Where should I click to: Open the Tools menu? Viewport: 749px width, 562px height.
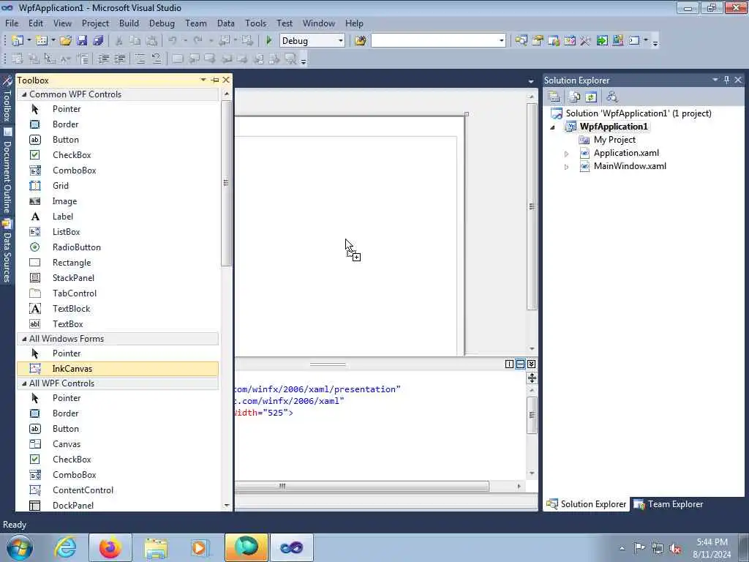[x=255, y=23]
